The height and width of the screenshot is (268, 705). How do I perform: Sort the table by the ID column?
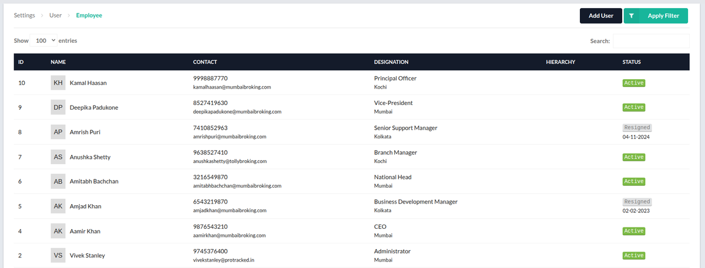click(x=21, y=62)
